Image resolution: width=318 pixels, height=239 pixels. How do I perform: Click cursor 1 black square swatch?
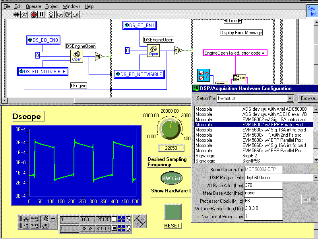click(x=114, y=228)
